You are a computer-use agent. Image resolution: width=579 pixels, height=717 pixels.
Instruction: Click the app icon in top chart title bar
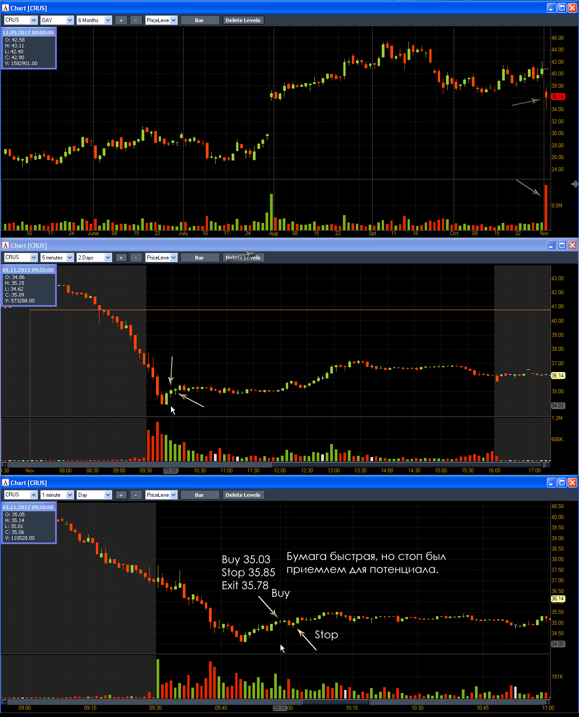tap(5, 8)
